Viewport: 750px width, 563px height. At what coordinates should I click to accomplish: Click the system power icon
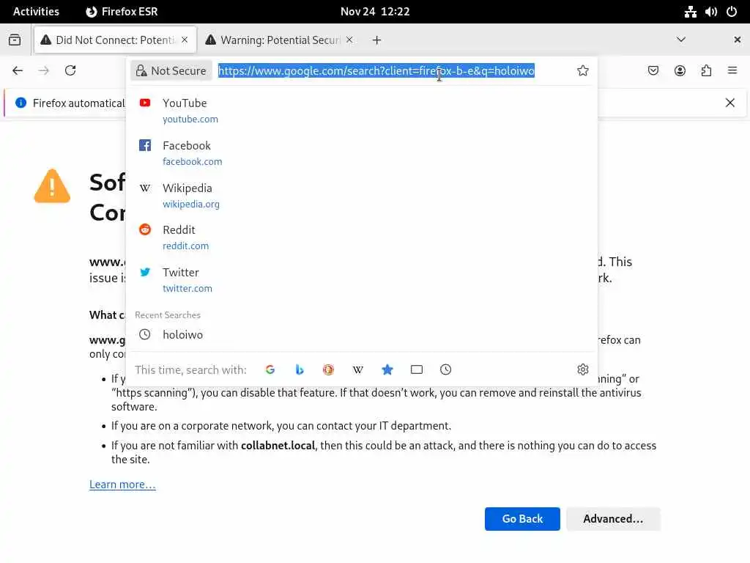(732, 12)
